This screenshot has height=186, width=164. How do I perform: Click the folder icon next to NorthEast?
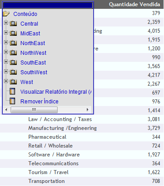pyautogui.click(x=13, y=43)
